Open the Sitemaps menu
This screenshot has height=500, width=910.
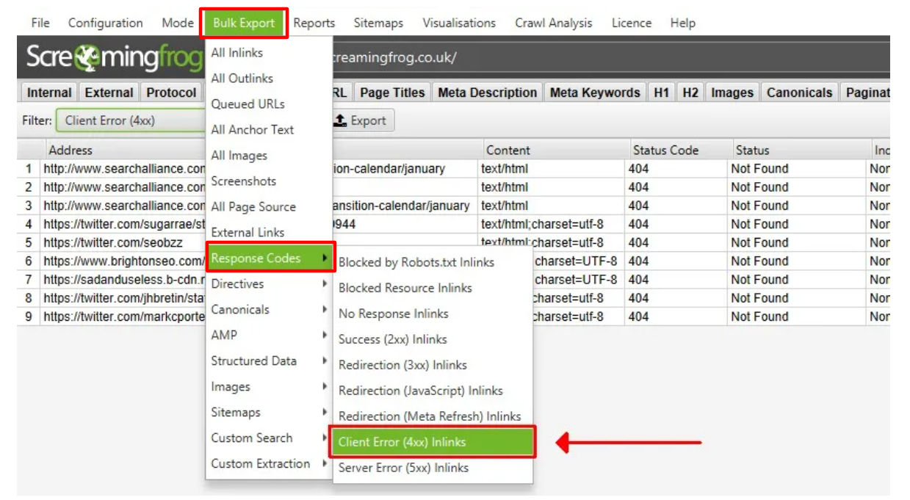tap(378, 23)
